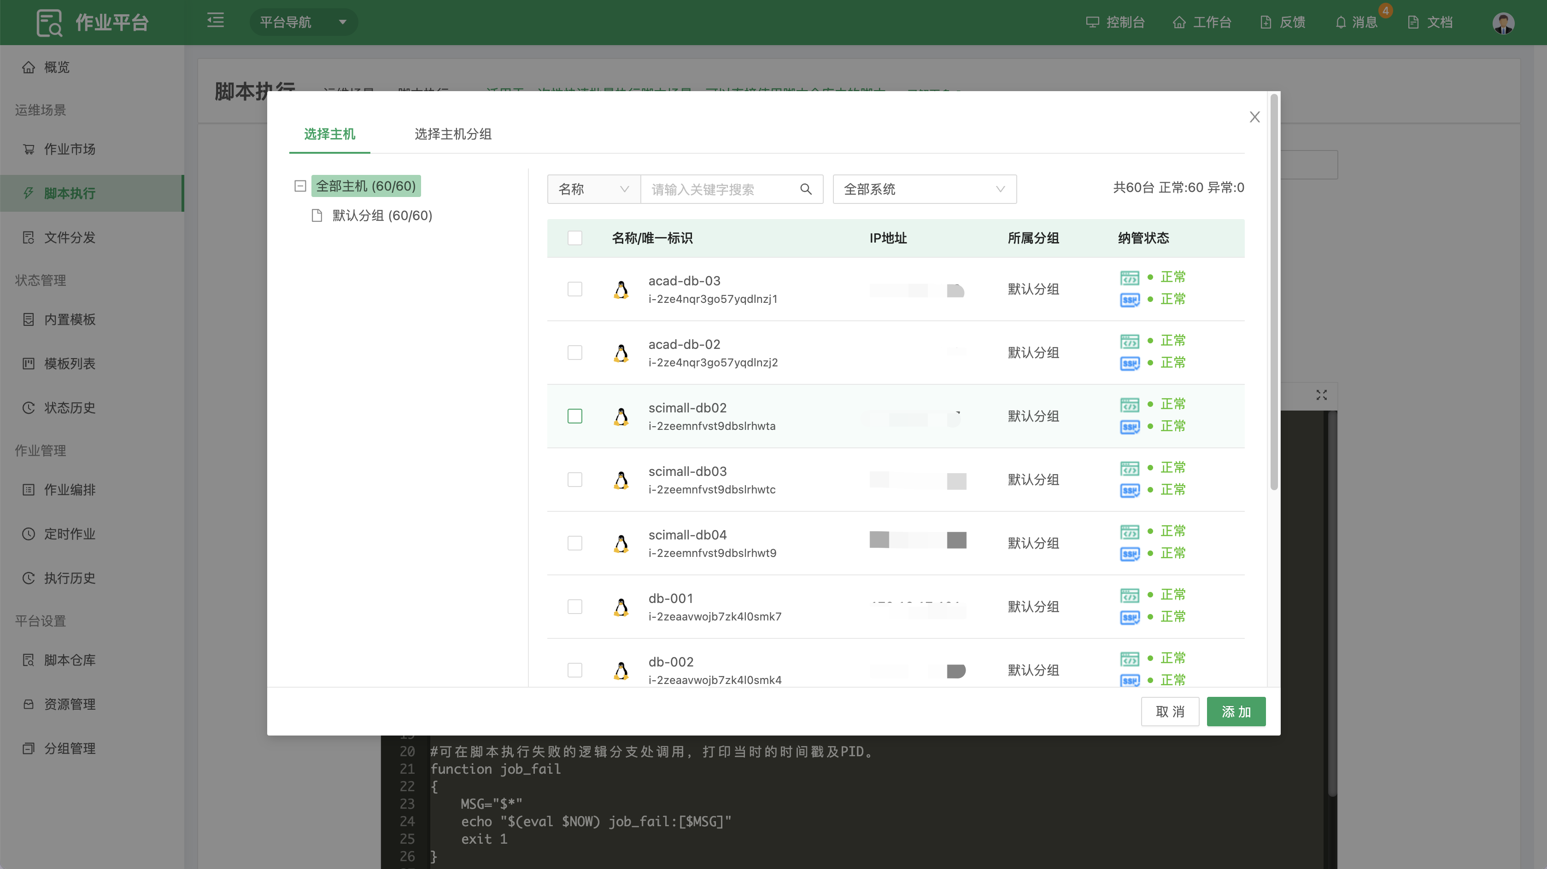Open 模板列表 in the sidebar
1547x869 pixels.
coord(92,364)
